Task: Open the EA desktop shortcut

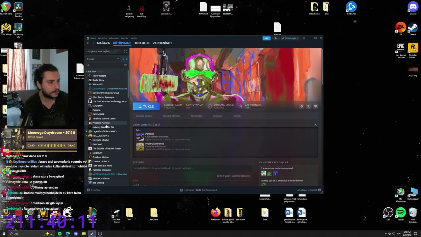Action: pos(401,29)
